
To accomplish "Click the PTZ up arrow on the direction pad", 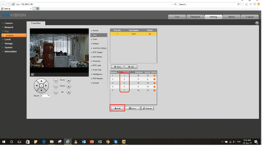I will 42,81.
